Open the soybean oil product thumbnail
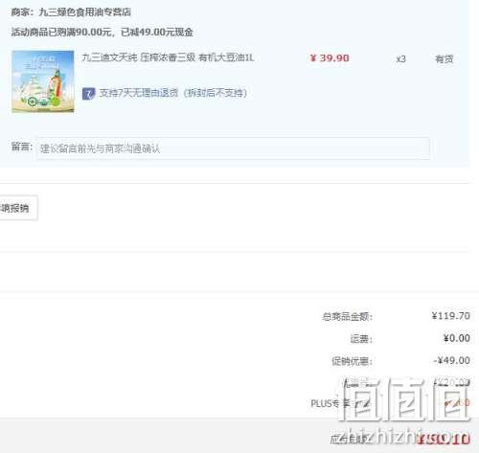 tap(43, 81)
